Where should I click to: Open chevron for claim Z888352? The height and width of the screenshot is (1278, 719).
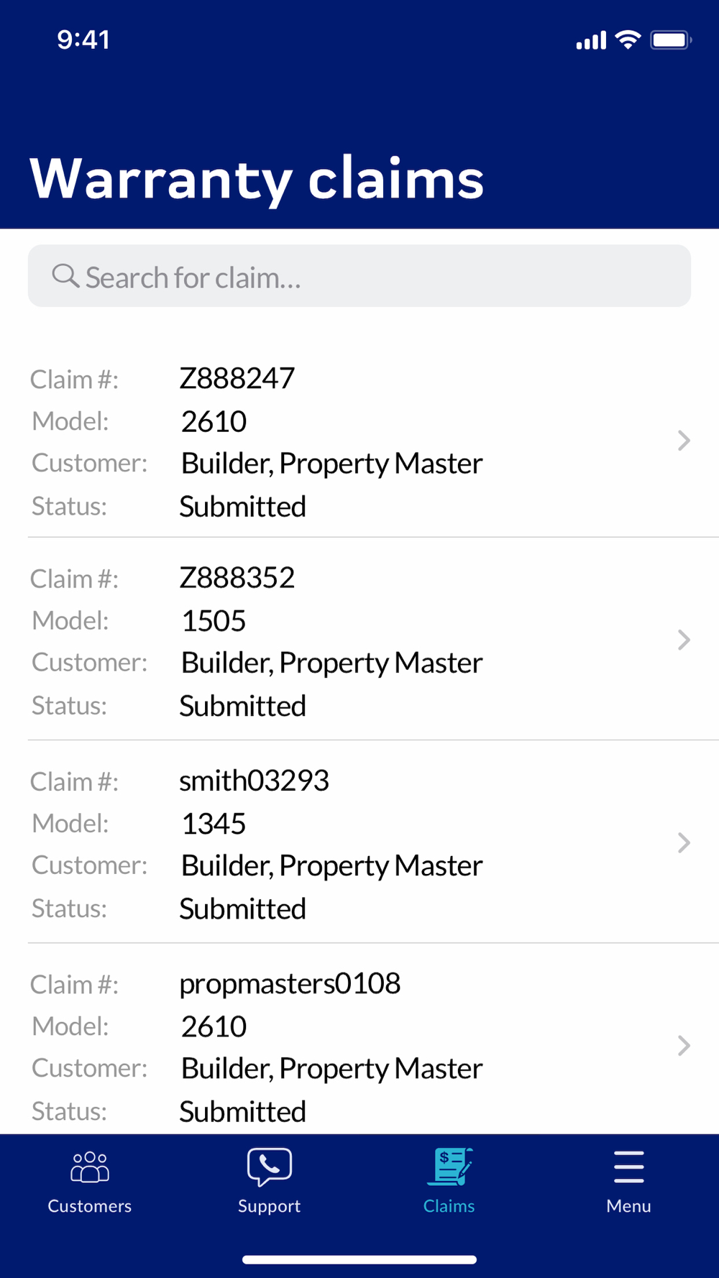tap(684, 640)
